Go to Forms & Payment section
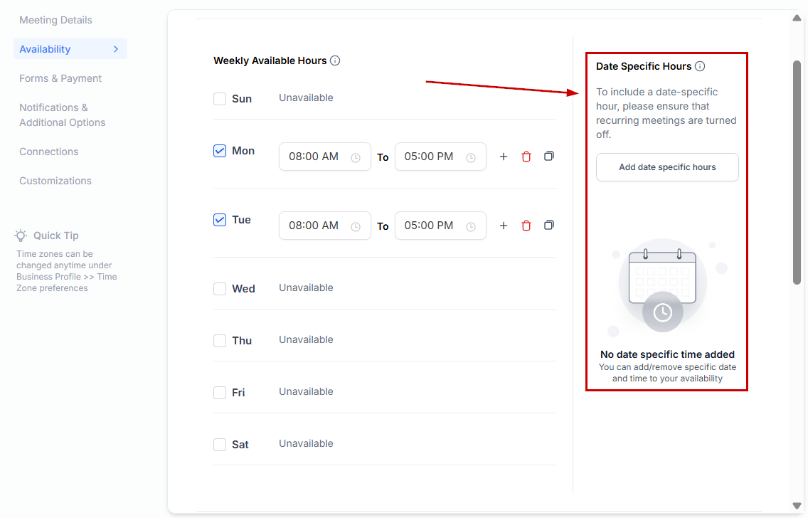 click(x=60, y=78)
